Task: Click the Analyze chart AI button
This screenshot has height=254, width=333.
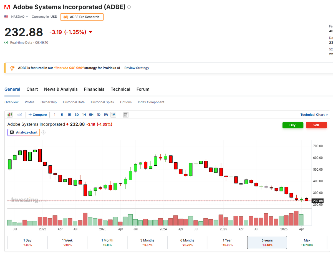Action: point(24,132)
